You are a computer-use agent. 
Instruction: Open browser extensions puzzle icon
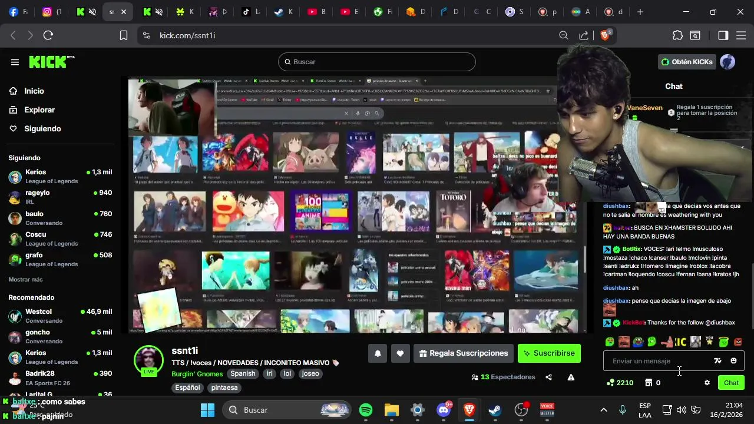(x=677, y=35)
